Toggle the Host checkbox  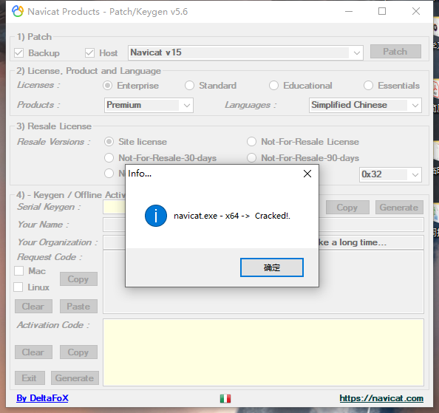(89, 53)
